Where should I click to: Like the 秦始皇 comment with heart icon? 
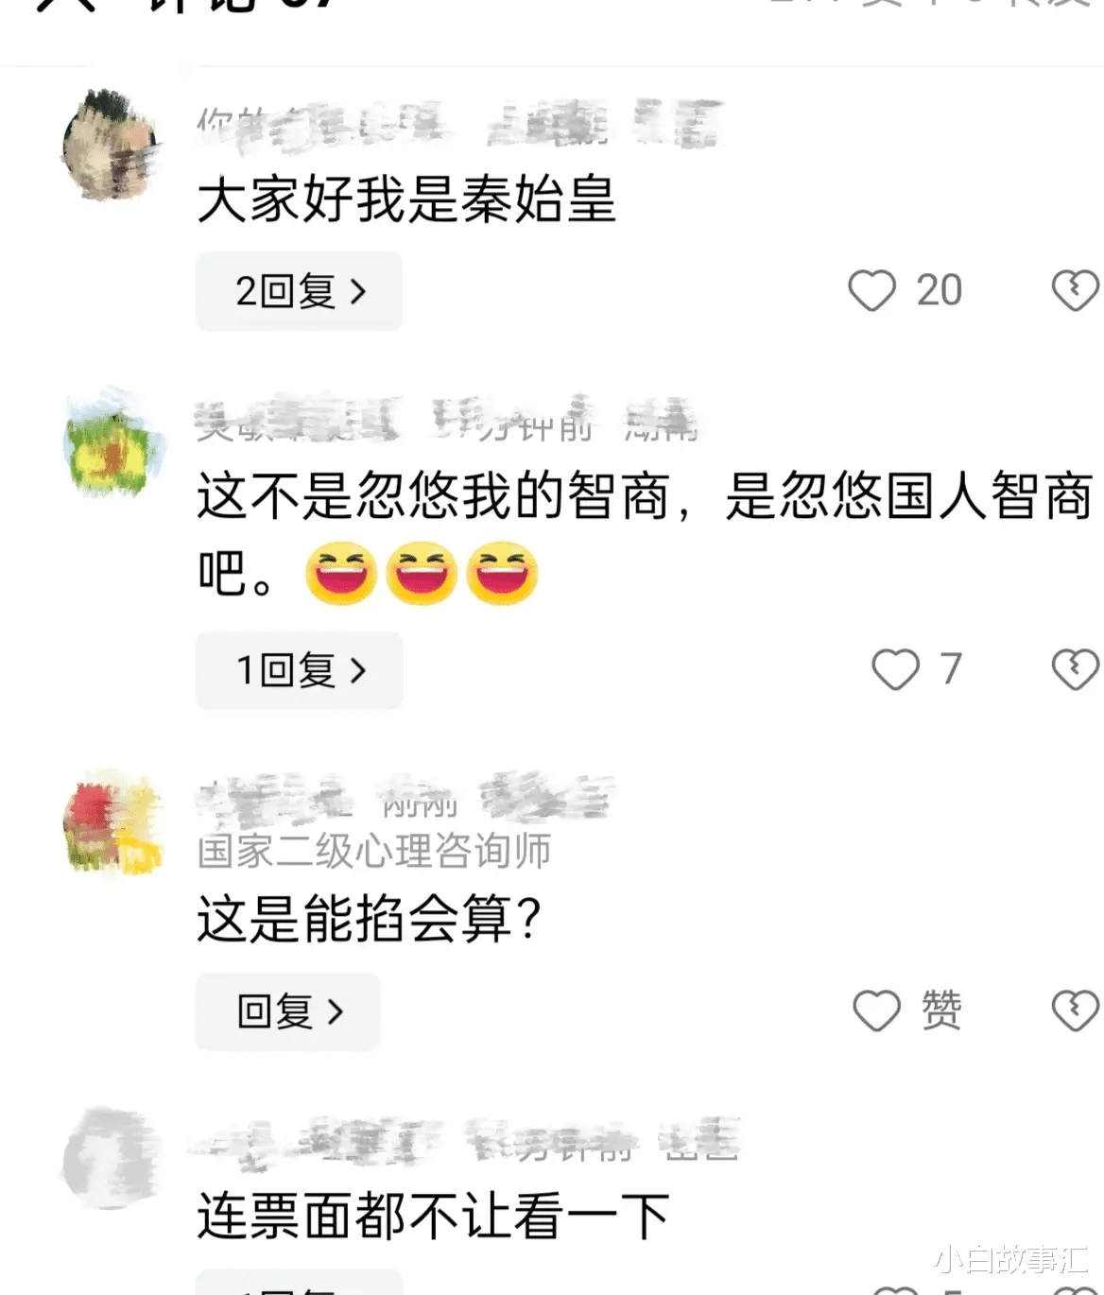871,290
